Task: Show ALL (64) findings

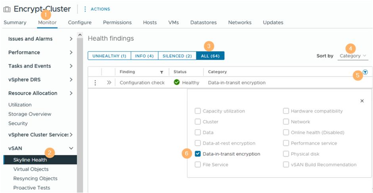Action: (210, 56)
